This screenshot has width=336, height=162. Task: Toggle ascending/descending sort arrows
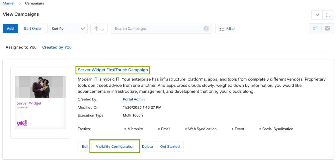point(99,29)
